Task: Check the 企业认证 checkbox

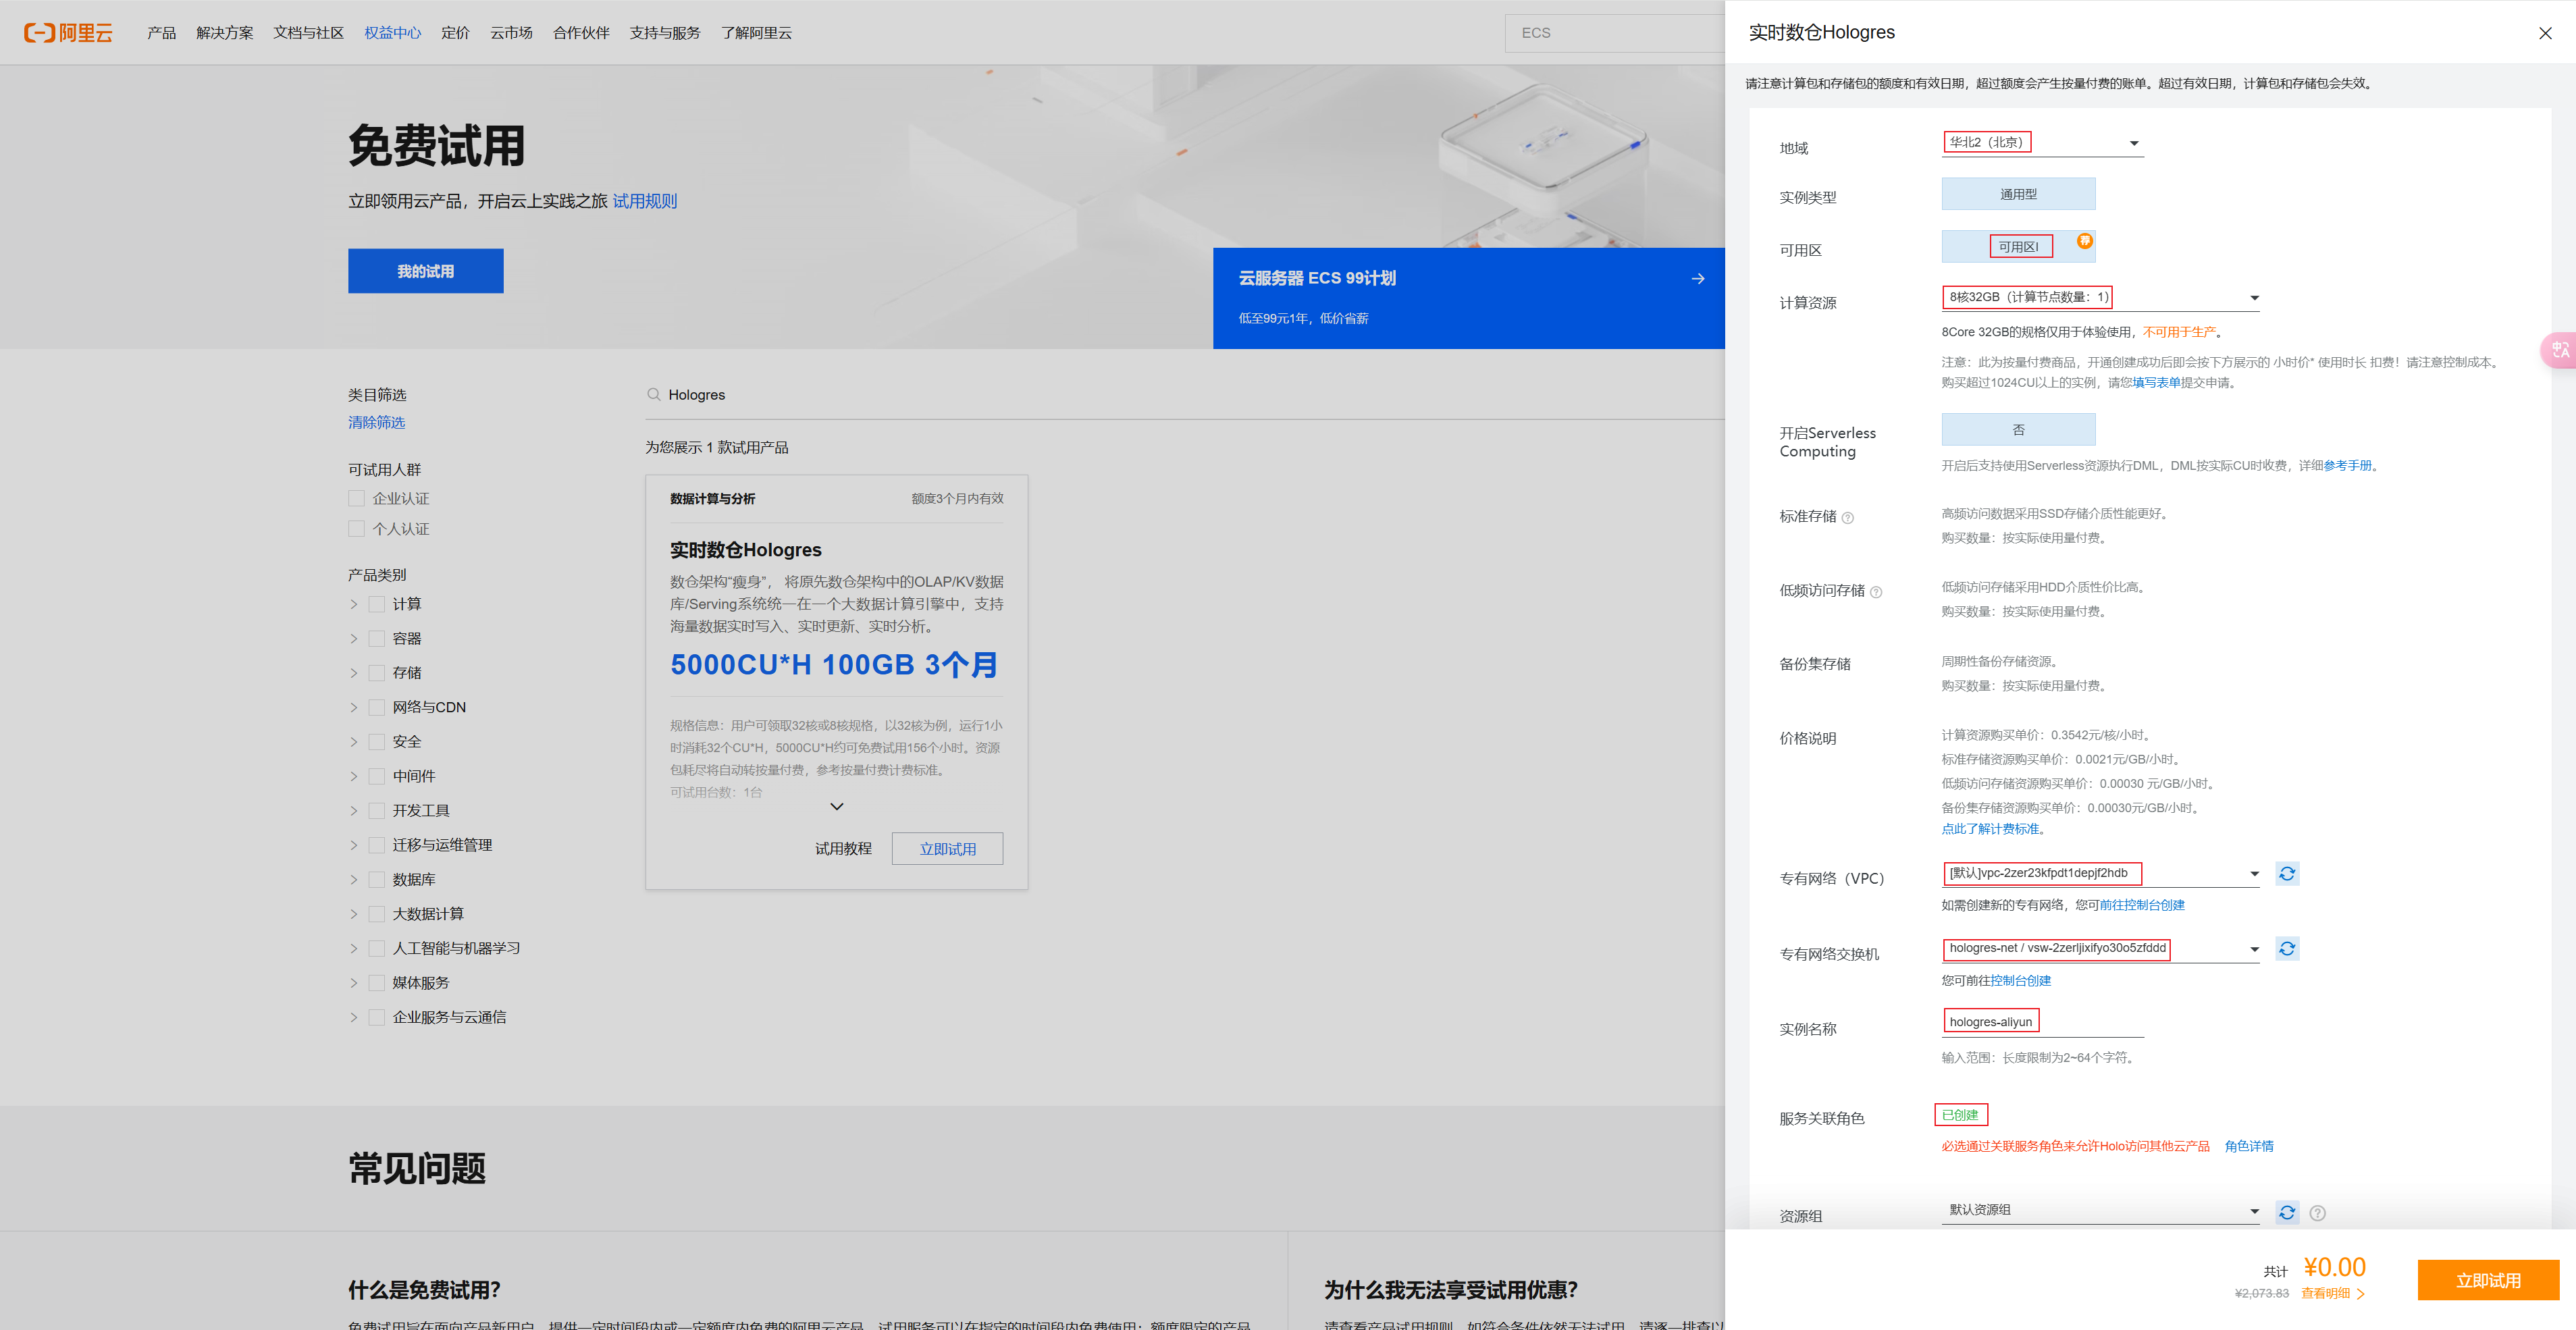Action: pyautogui.click(x=356, y=498)
